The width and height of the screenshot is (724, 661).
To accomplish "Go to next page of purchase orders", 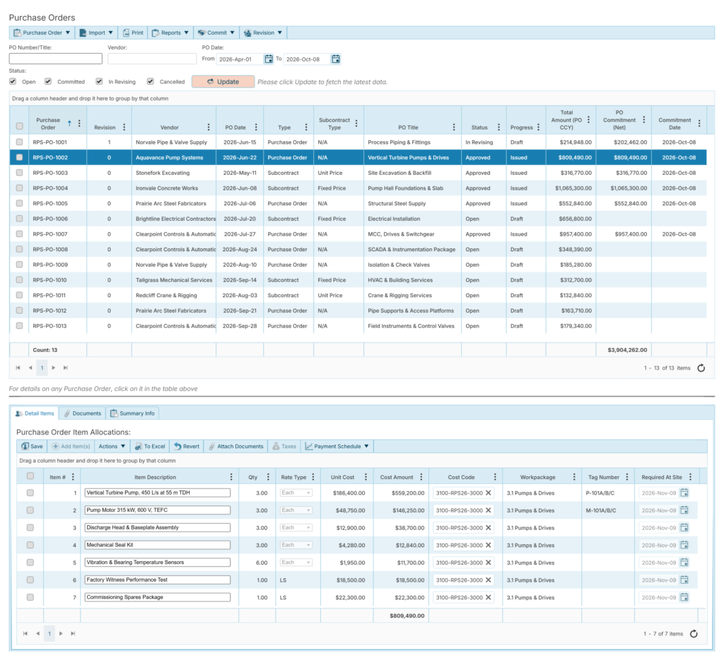I will click(x=54, y=368).
